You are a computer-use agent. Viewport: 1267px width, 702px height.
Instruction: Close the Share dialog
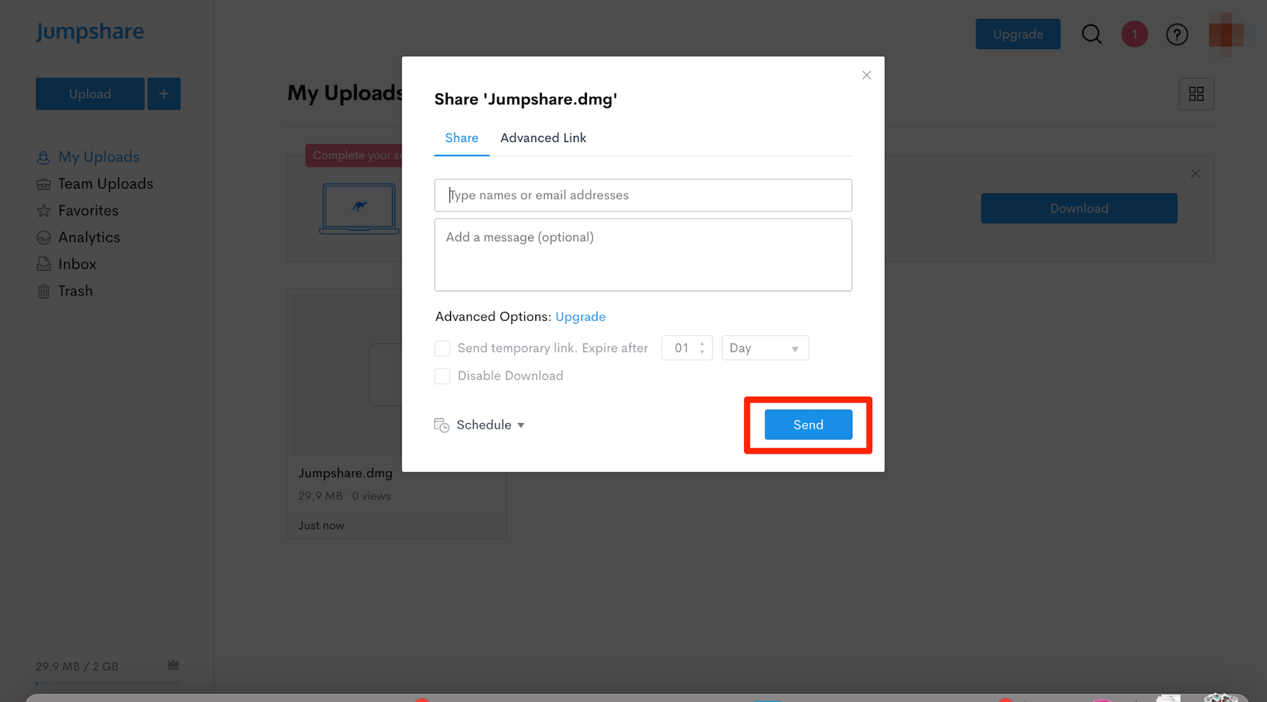[x=866, y=75]
